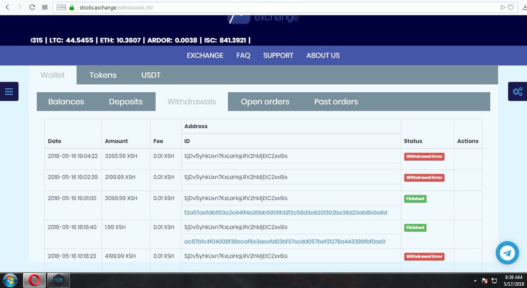527x288 pixels.
Task: Open the settings gears panel button
Action: (x=517, y=91)
